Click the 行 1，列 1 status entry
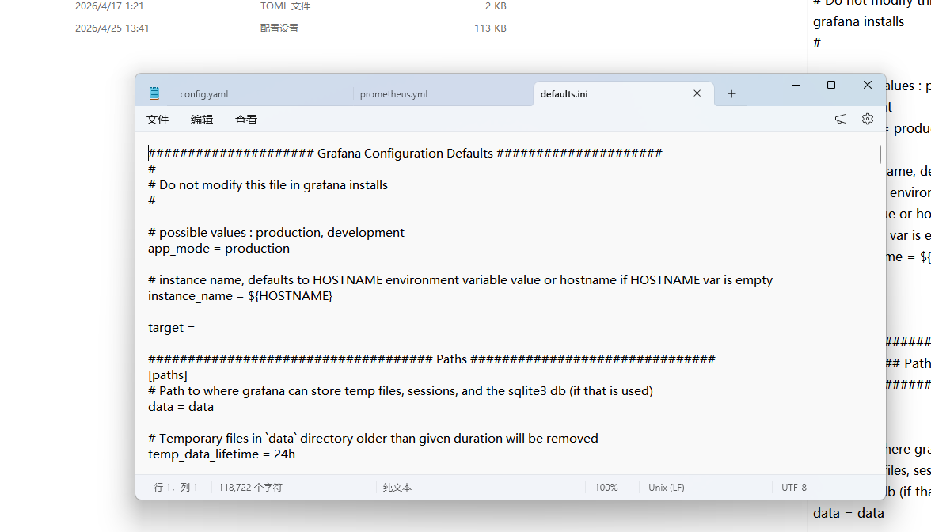The width and height of the screenshot is (931, 532). tap(176, 487)
